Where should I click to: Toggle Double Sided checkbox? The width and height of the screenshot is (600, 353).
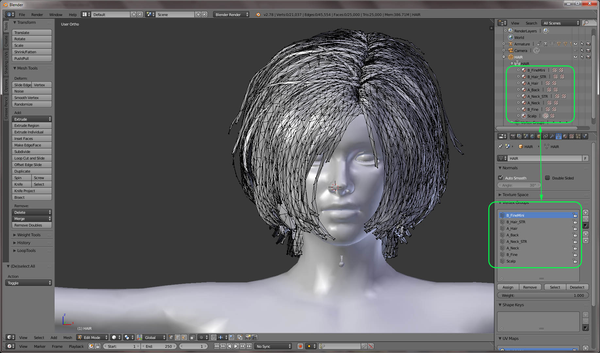(547, 178)
